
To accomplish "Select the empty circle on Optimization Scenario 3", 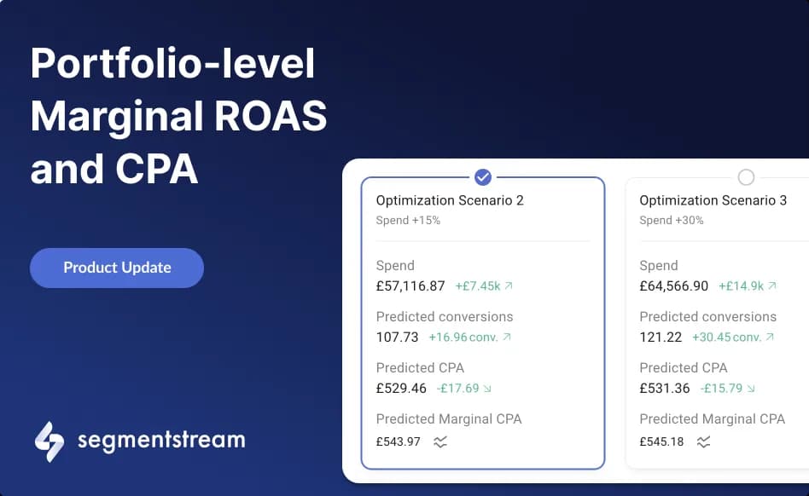I will point(746,177).
